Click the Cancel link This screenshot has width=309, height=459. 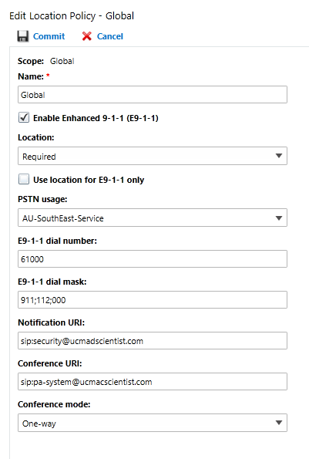110,36
